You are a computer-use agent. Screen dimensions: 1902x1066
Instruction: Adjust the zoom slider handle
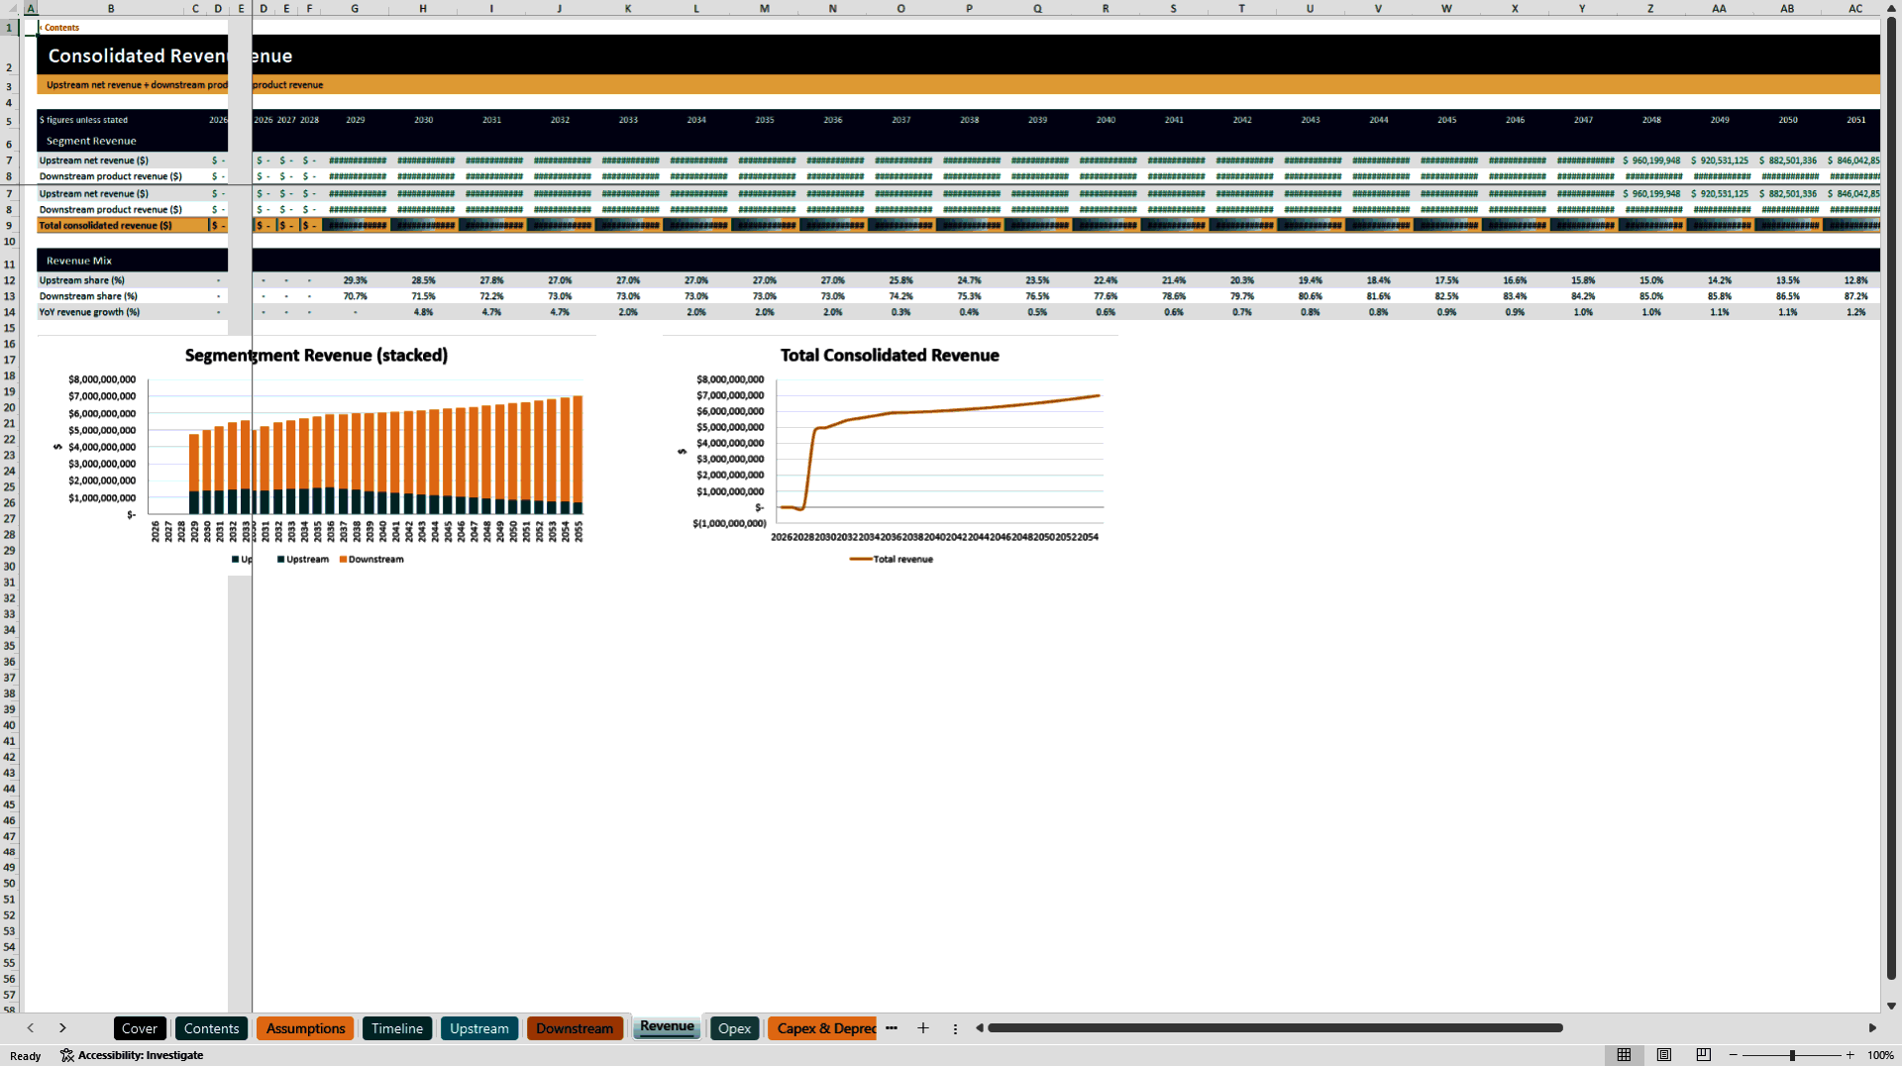[x=1792, y=1055]
